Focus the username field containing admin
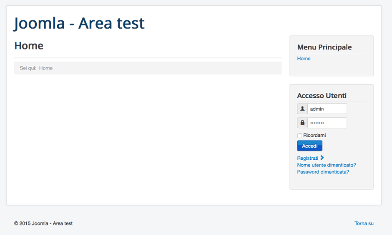392x235 pixels. (x=327, y=109)
